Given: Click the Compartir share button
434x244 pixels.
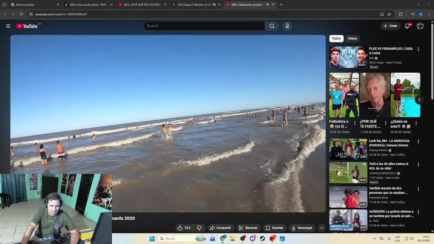Looking at the screenshot, I should [220, 228].
